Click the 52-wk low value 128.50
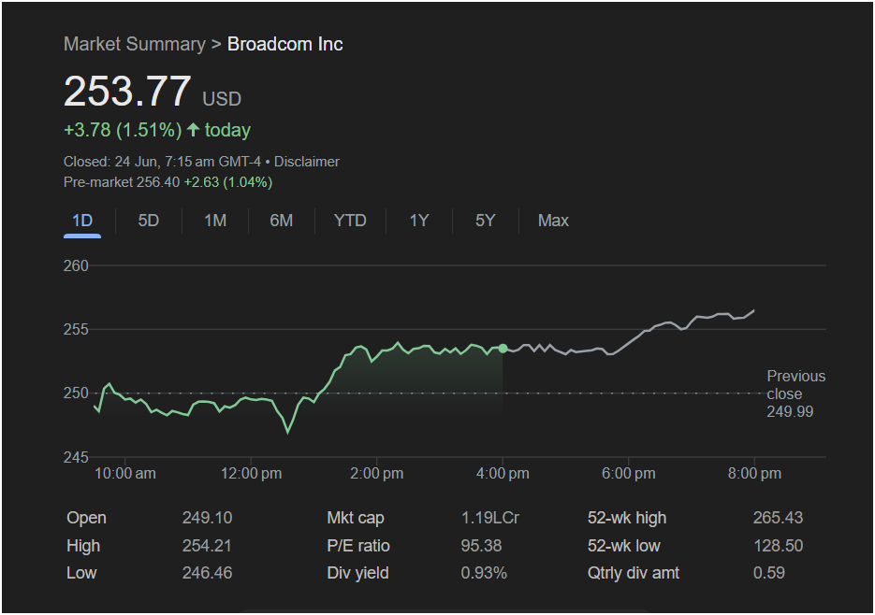 pos(779,546)
